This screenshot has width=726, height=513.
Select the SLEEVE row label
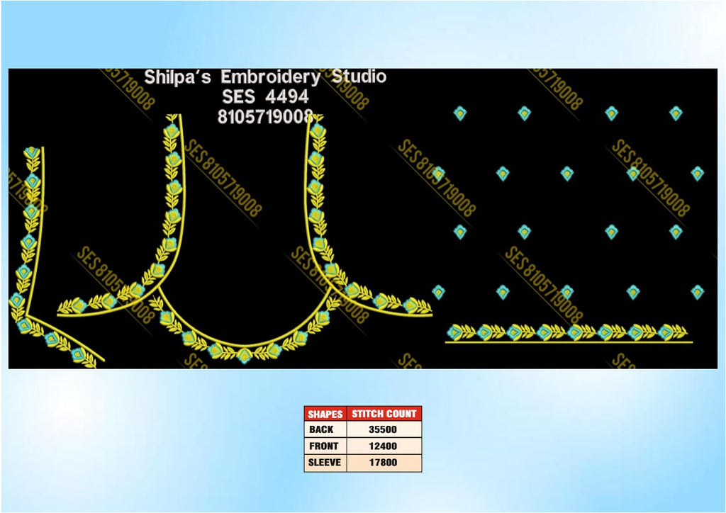[x=325, y=462]
